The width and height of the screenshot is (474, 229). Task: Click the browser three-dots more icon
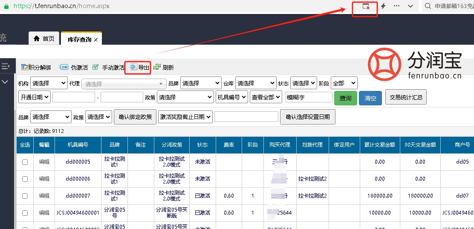coord(396,6)
